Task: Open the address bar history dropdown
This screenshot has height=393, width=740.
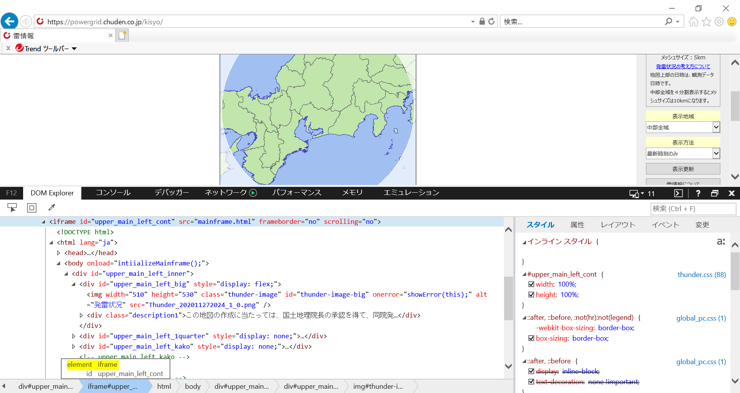Action: (x=473, y=22)
